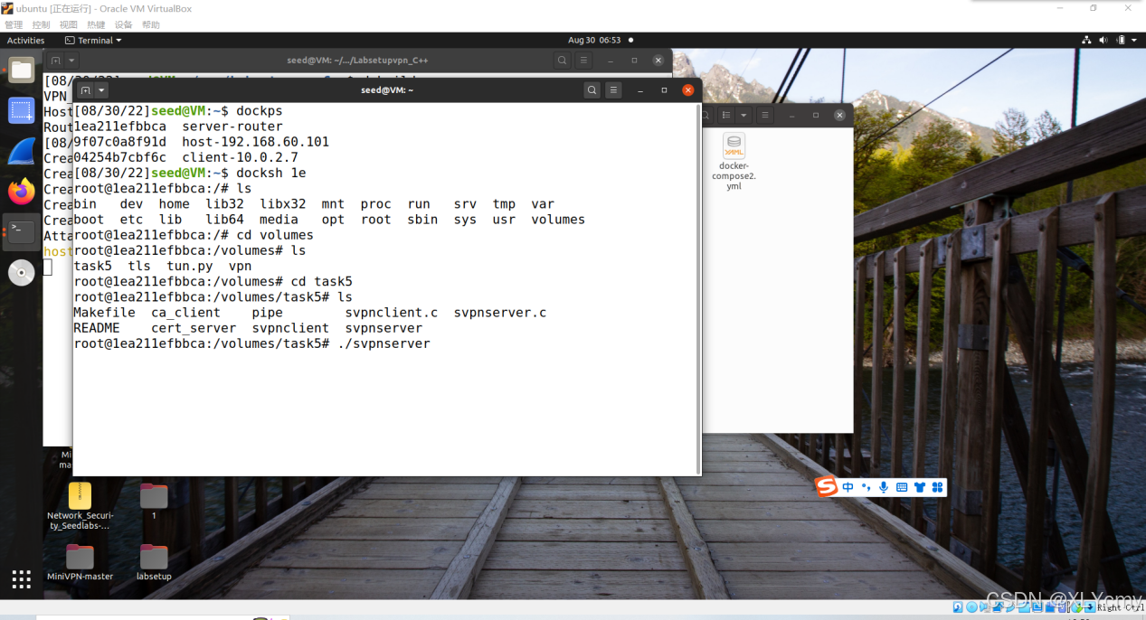Viewport: 1146px width, 620px height.
Task: Expand the Terminal app menu in top bar
Action: pos(93,40)
